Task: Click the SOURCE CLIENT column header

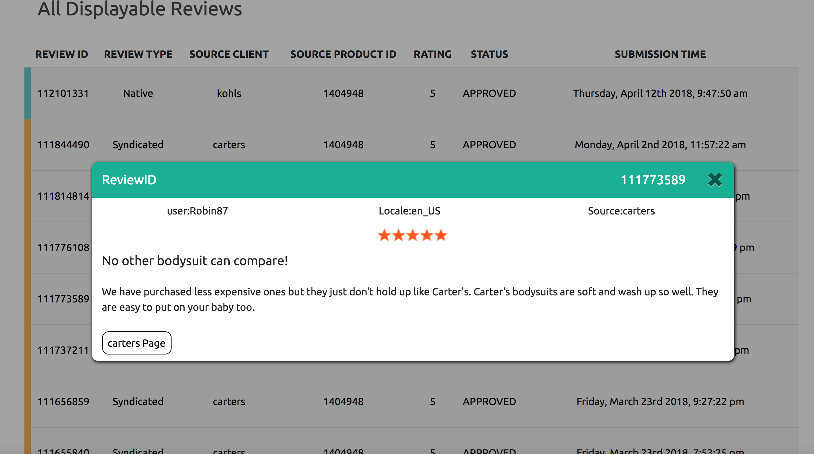Action: [229, 54]
